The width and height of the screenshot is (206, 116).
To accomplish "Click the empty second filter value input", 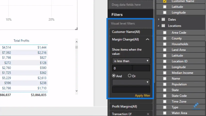I will pyautogui.click(x=131, y=89).
